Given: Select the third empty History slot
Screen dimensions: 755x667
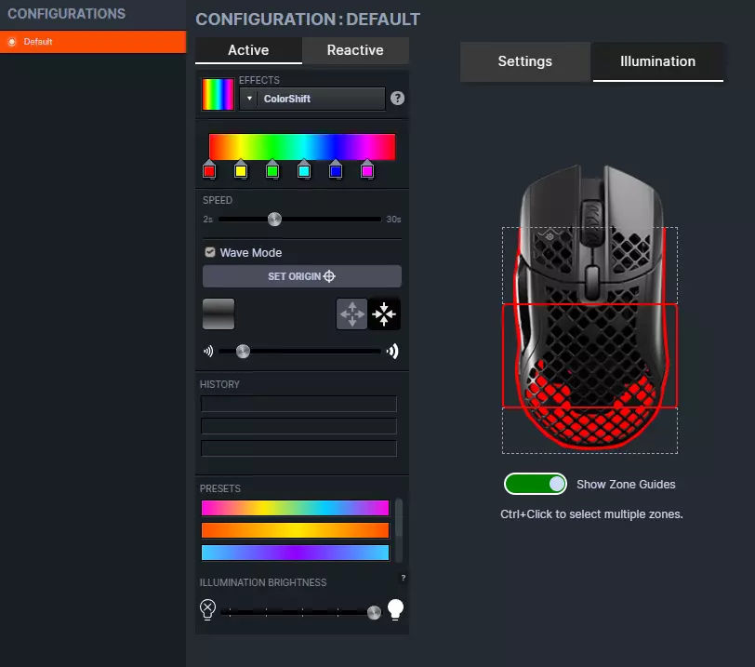Looking at the screenshot, I should [x=298, y=447].
